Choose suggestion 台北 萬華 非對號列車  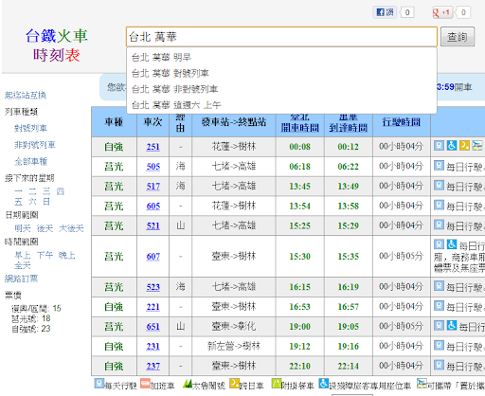[x=281, y=89]
